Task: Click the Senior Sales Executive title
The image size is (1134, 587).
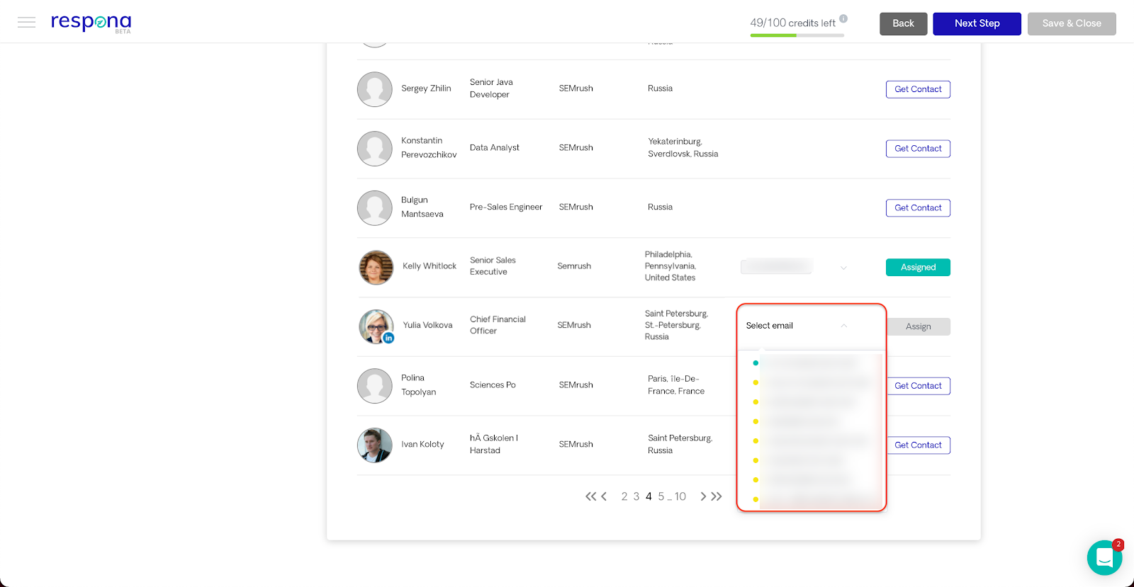Action: (493, 266)
